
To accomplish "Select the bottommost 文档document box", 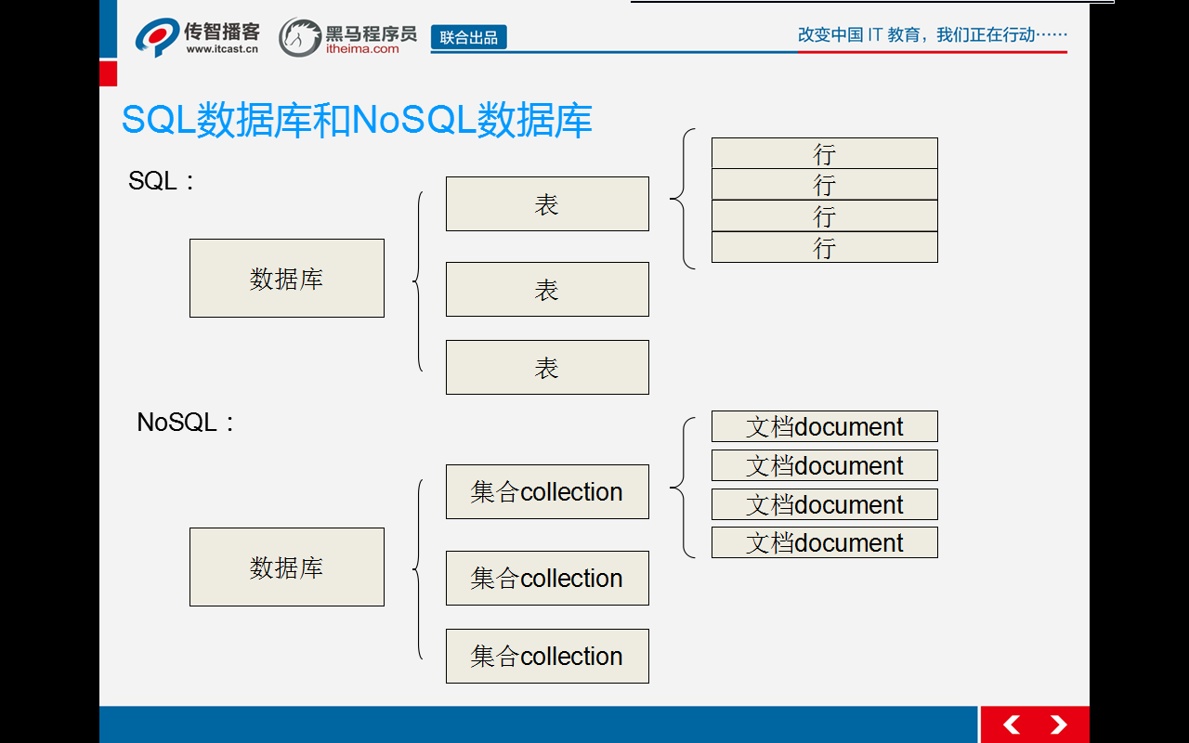I will coord(825,542).
